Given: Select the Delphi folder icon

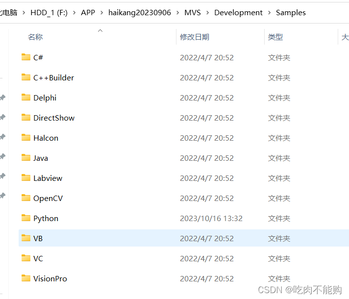Looking at the screenshot, I should click(26, 97).
